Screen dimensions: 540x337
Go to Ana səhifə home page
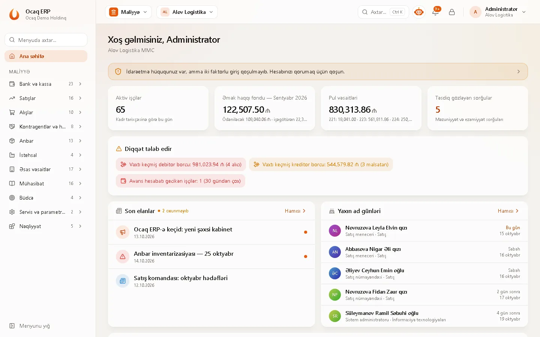pyautogui.click(x=46, y=56)
